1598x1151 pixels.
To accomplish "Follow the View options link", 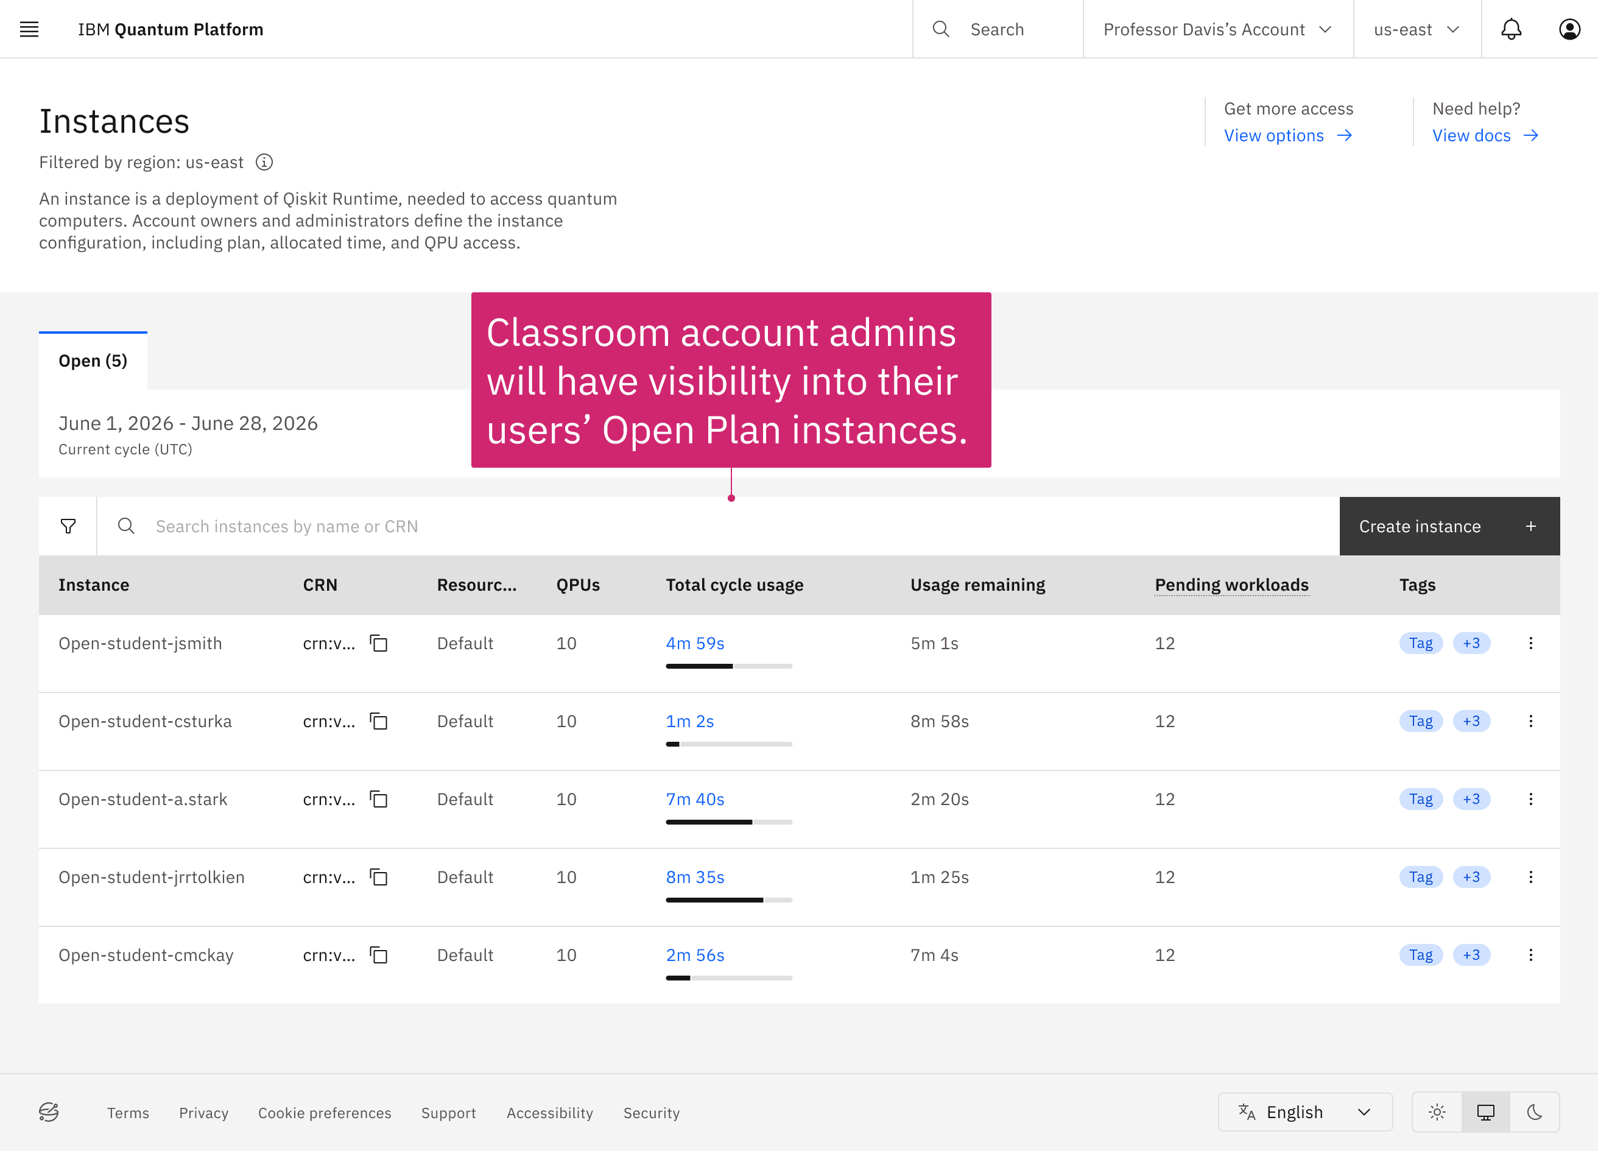I will pyautogui.click(x=1287, y=135).
